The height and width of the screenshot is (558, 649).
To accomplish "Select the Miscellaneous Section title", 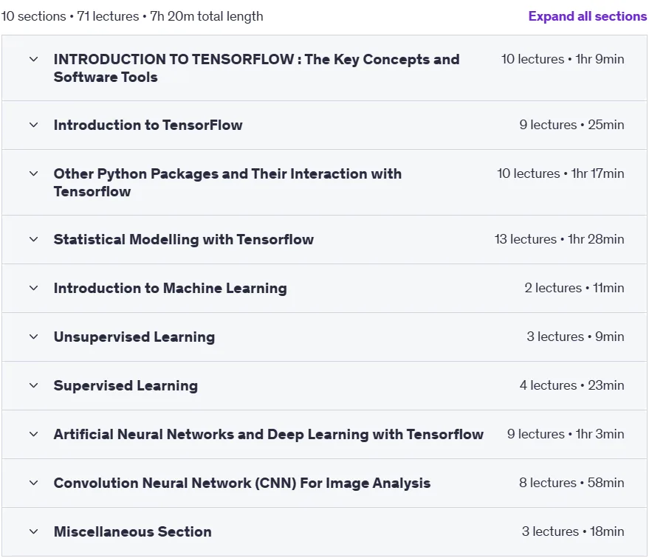I will click(x=133, y=532).
